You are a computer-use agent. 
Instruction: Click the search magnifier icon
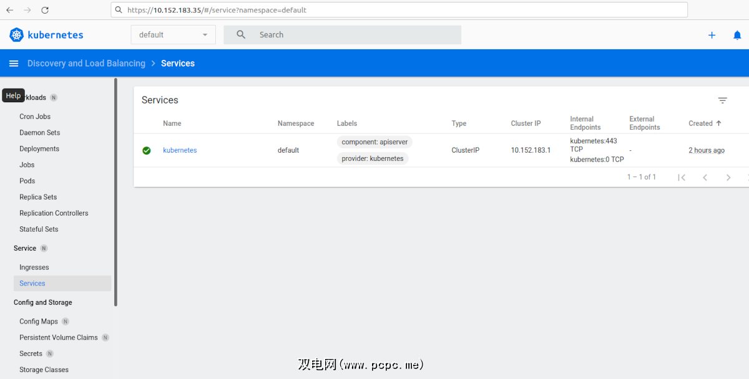tap(241, 35)
